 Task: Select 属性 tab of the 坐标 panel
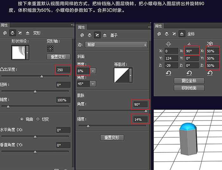coord(158,26)
